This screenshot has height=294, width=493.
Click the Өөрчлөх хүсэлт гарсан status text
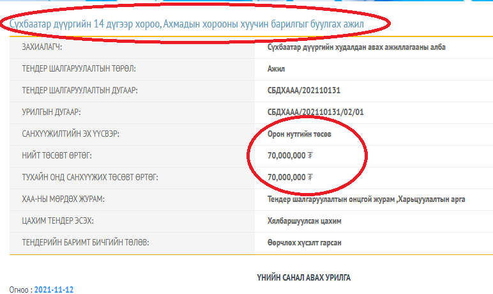click(x=304, y=242)
